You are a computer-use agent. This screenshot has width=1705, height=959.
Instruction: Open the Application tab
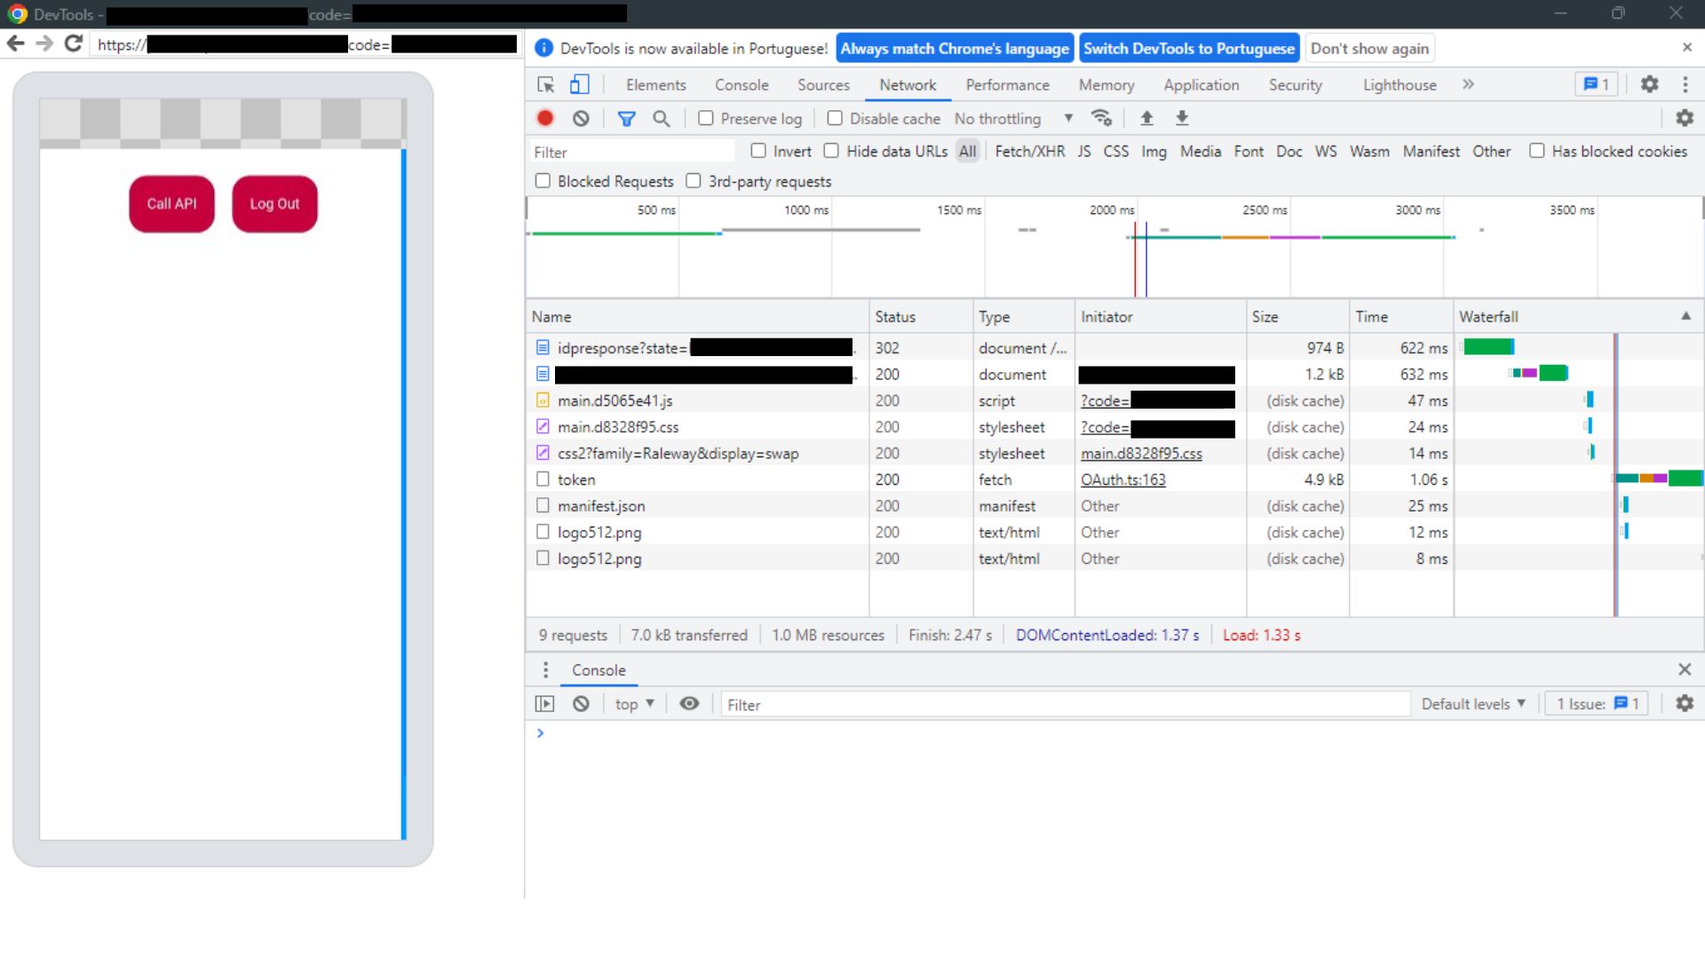click(x=1201, y=84)
